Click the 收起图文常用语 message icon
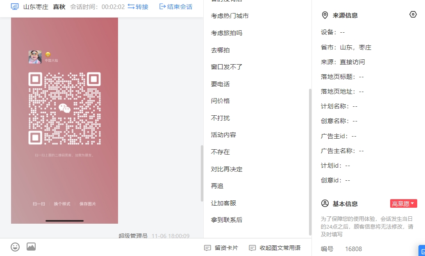 point(252,248)
